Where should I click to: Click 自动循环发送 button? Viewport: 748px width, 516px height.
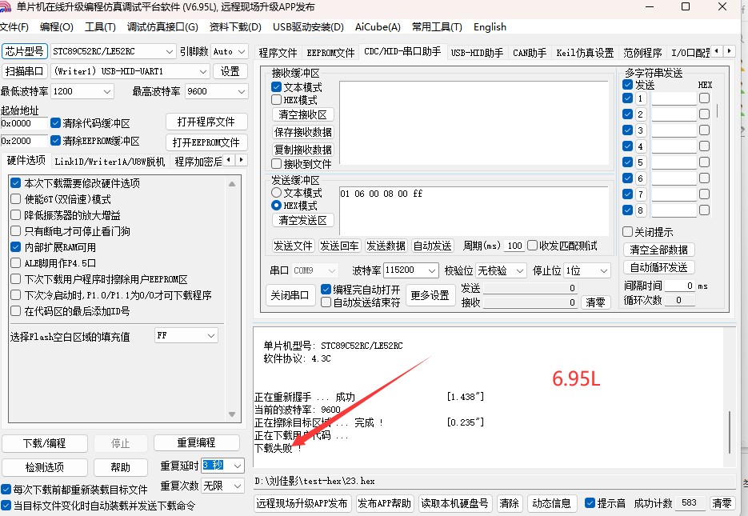pyautogui.click(x=658, y=267)
